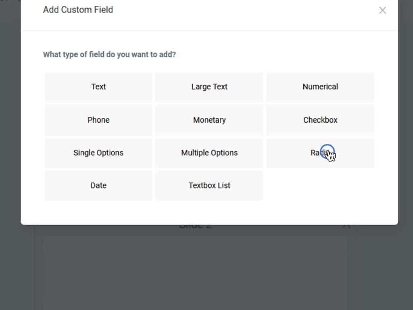
Task: Choose the Text field type
Action: pos(98,87)
